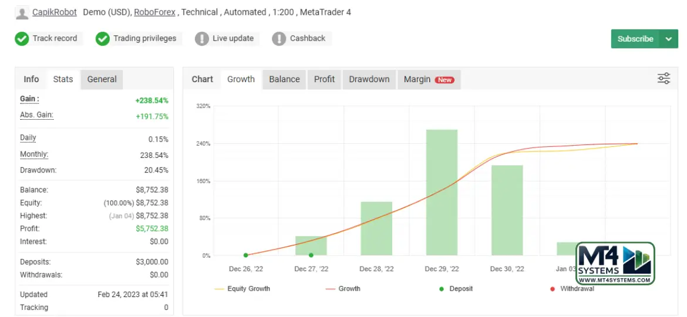The width and height of the screenshot is (687, 317).
Task: Open the Drawdown chart tab
Action: pyautogui.click(x=369, y=79)
